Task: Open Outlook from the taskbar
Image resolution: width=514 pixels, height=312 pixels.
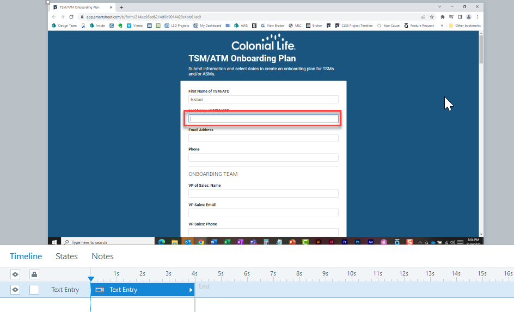Action: [188, 242]
